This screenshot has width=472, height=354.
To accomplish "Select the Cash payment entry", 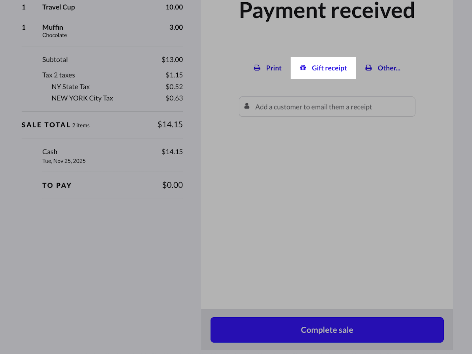I will (x=50, y=152).
